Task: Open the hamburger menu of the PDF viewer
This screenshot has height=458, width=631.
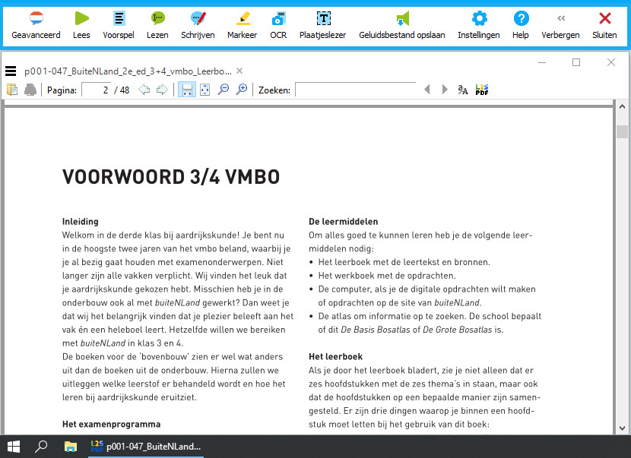Action: pos(11,71)
